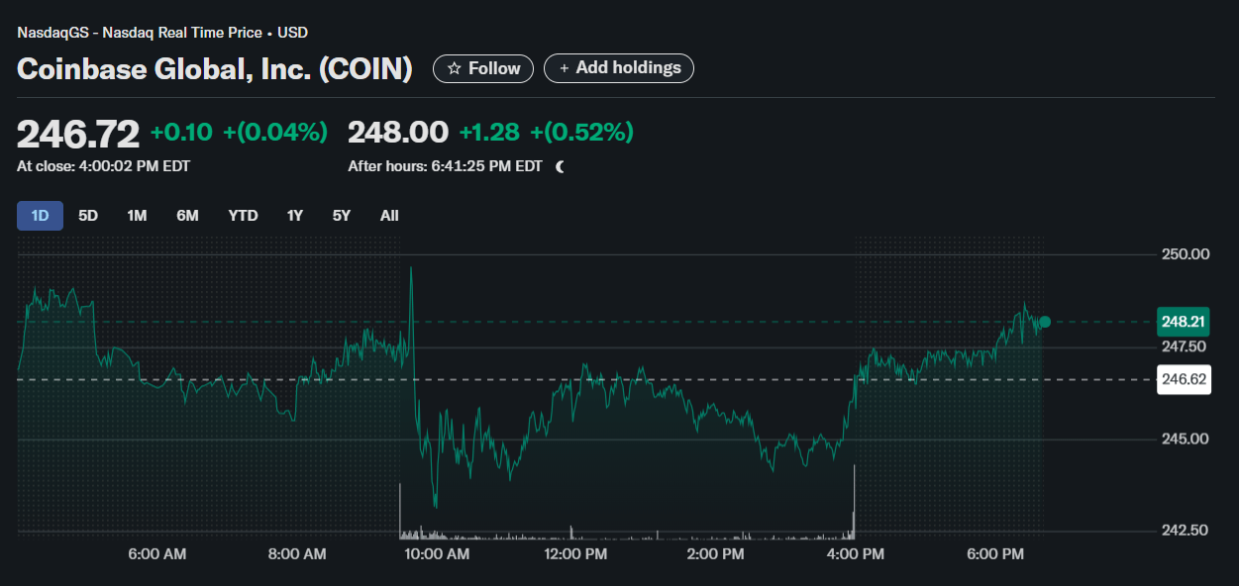This screenshot has height=586, width=1239.
Task: Click the Coinbase Global, Inc. (COIN) title
Action: pos(215,68)
